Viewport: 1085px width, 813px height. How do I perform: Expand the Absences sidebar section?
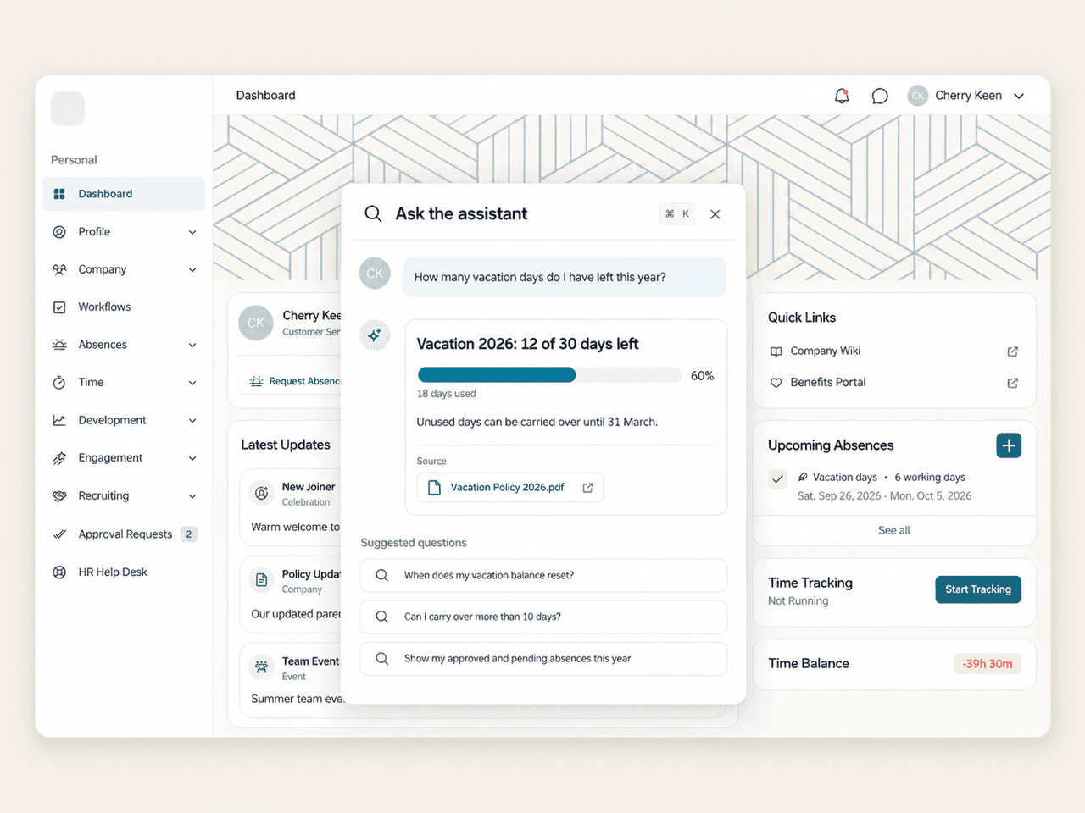coord(192,346)
